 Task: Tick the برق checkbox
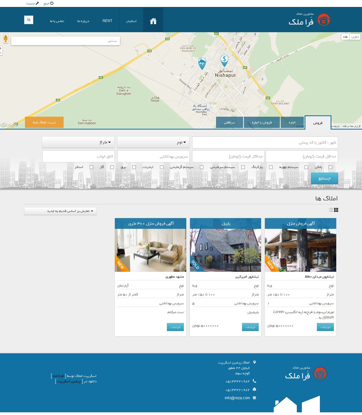pos(134,167)
